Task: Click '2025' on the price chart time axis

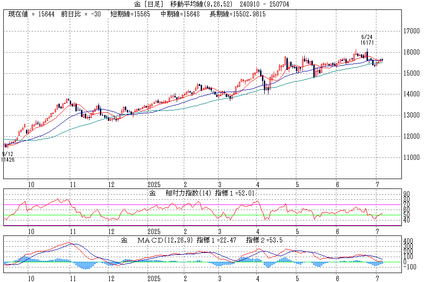Action: pyautogui.click(x=154, y=185)
